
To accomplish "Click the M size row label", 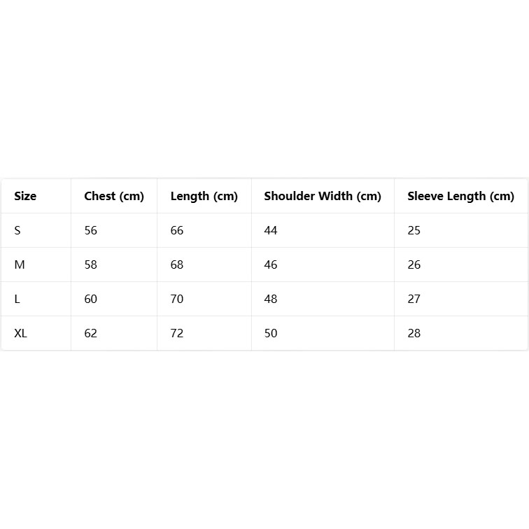I will coord(20,264).
